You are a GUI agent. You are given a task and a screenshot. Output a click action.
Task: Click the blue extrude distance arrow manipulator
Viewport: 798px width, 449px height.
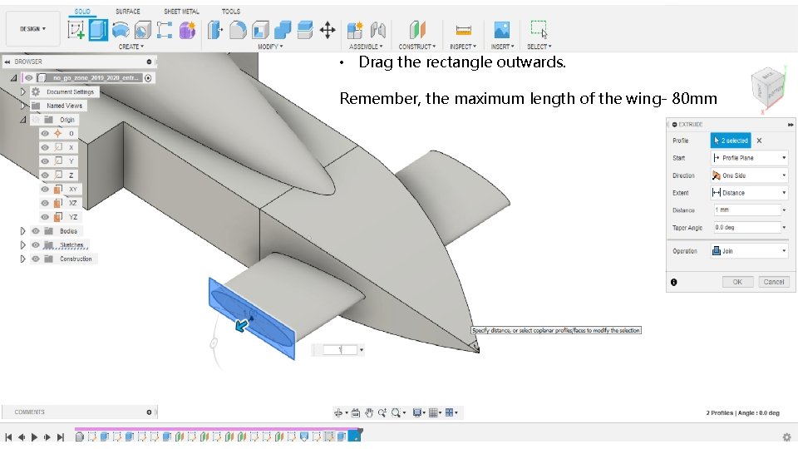click(x=242, y=325)
